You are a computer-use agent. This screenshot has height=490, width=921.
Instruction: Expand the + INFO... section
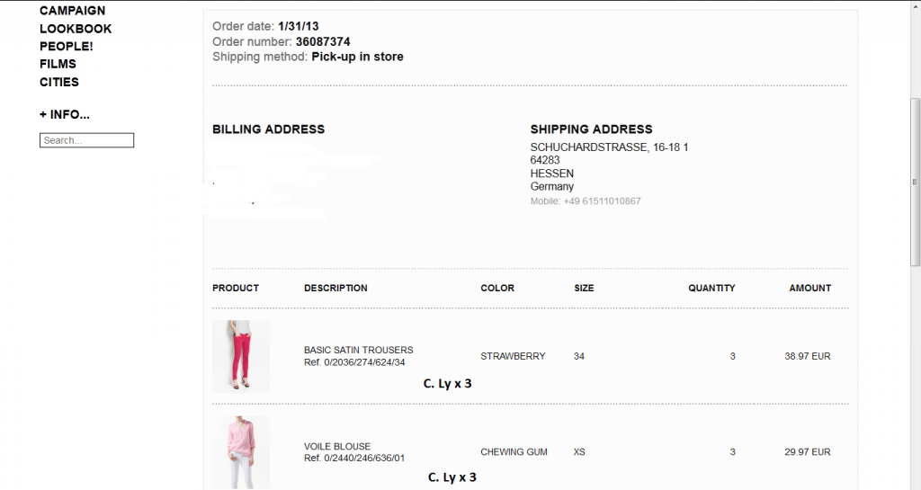(65, 115)
